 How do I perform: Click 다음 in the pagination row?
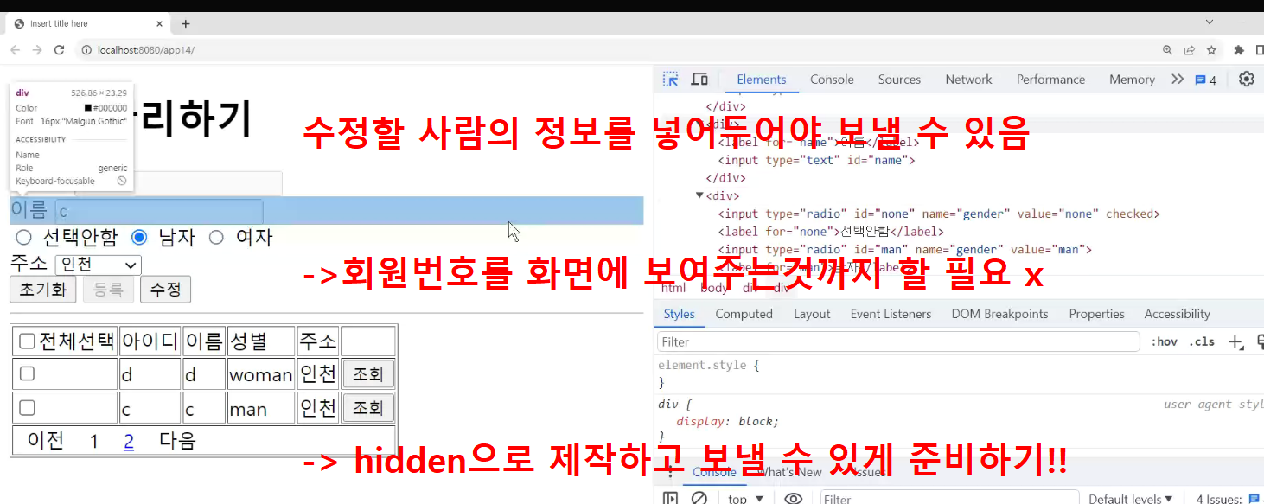(x=177, y=441)
